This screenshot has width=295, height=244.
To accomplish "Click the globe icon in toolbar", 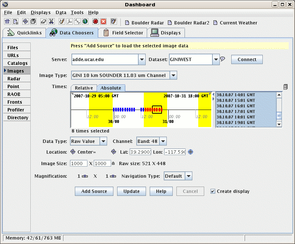I will [85, 22].
